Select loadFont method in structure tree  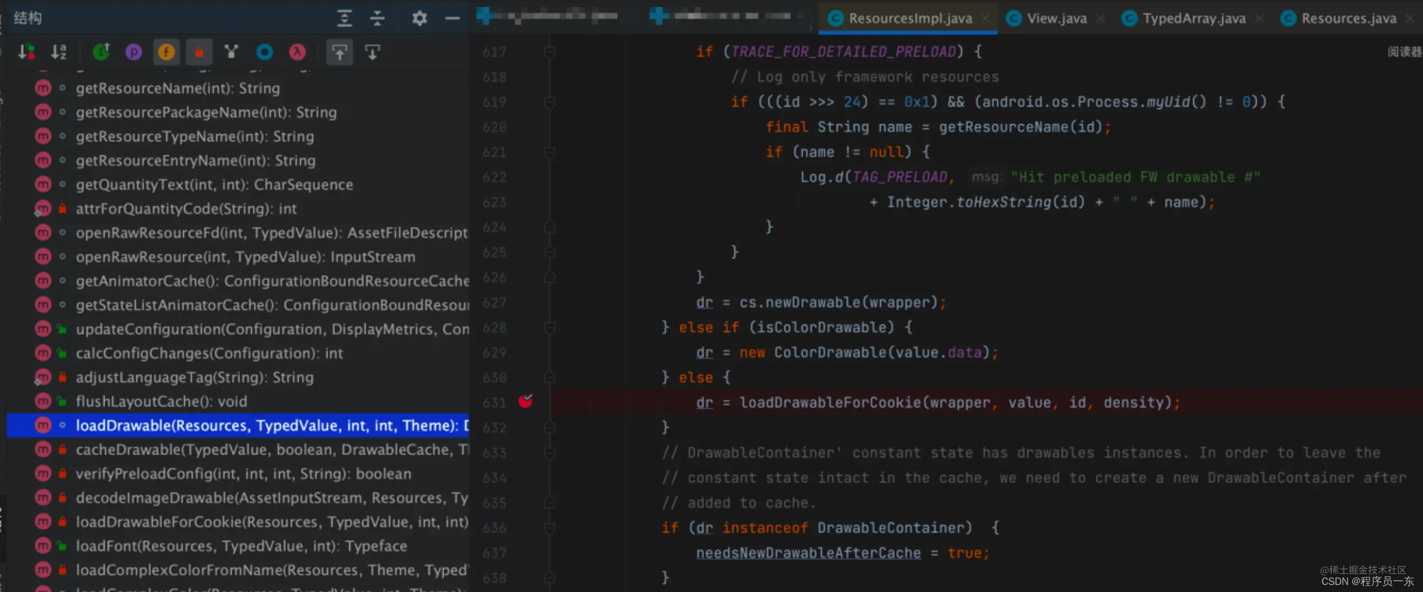(241, 546)
